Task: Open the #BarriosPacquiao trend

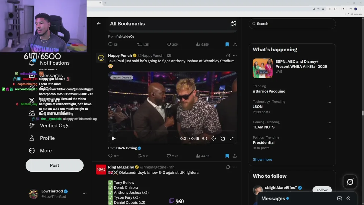Action: coord(269,91)
